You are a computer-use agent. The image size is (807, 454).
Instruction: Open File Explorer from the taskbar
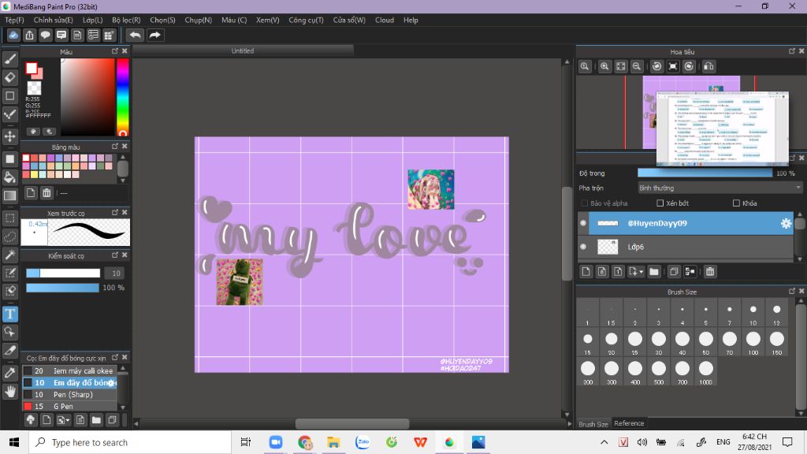point(333,442)
